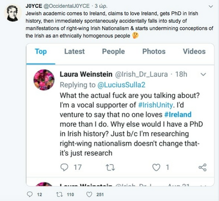Viewport: 219px width, 201px height.
Task: Open @OccidentalJOYCE handle link
Action: pos(66,6)
